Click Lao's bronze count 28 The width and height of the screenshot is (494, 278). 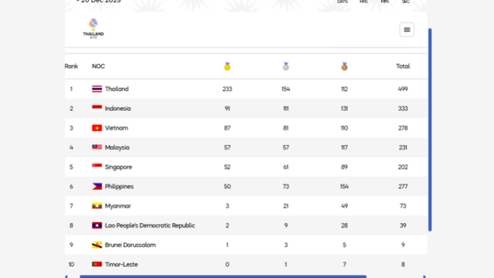click(344, 225)
